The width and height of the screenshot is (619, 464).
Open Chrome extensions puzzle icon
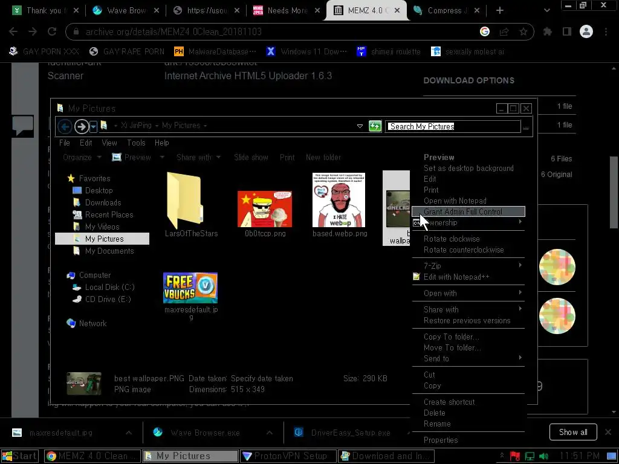(x=547, y=31)
